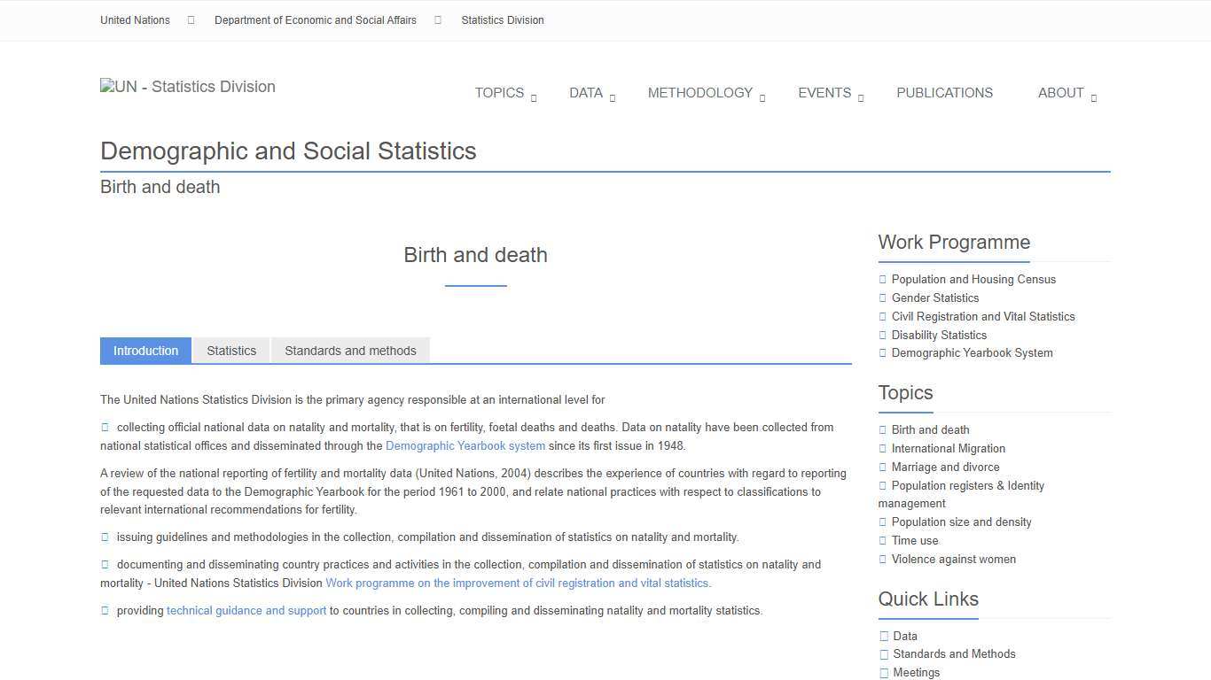This screenshot has width=1211, height=680.
Task: Click the Statistics Division breadcrumb link
Action: (503, 19)
